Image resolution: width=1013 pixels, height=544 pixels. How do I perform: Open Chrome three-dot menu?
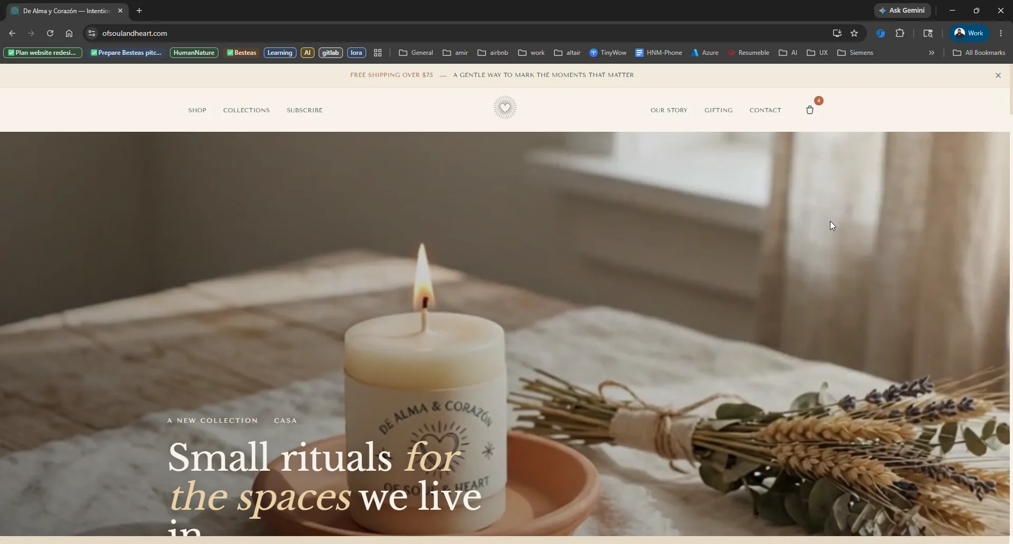pos(1001,33)
